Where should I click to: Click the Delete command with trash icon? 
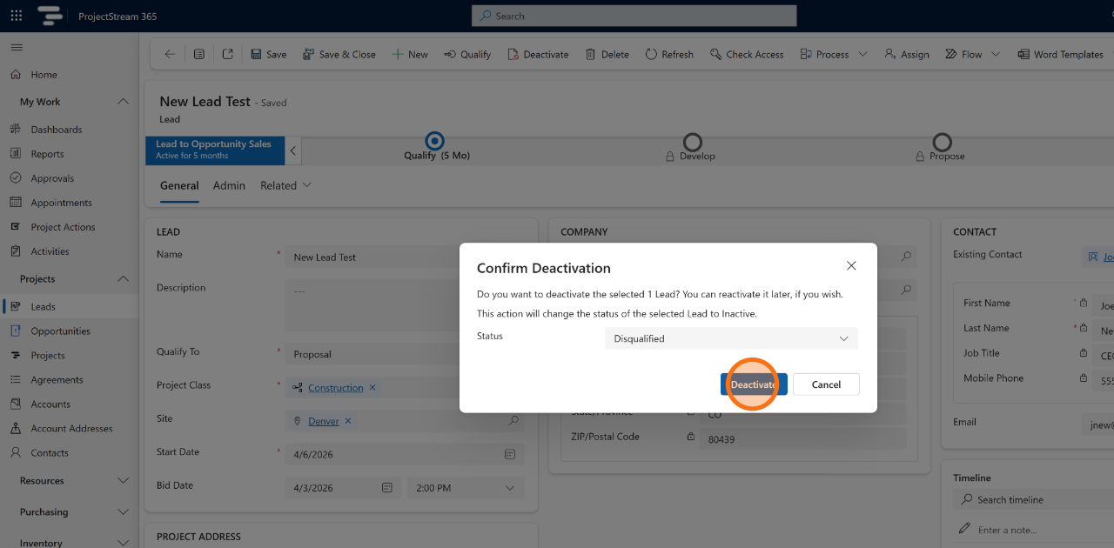click(607, 54)
